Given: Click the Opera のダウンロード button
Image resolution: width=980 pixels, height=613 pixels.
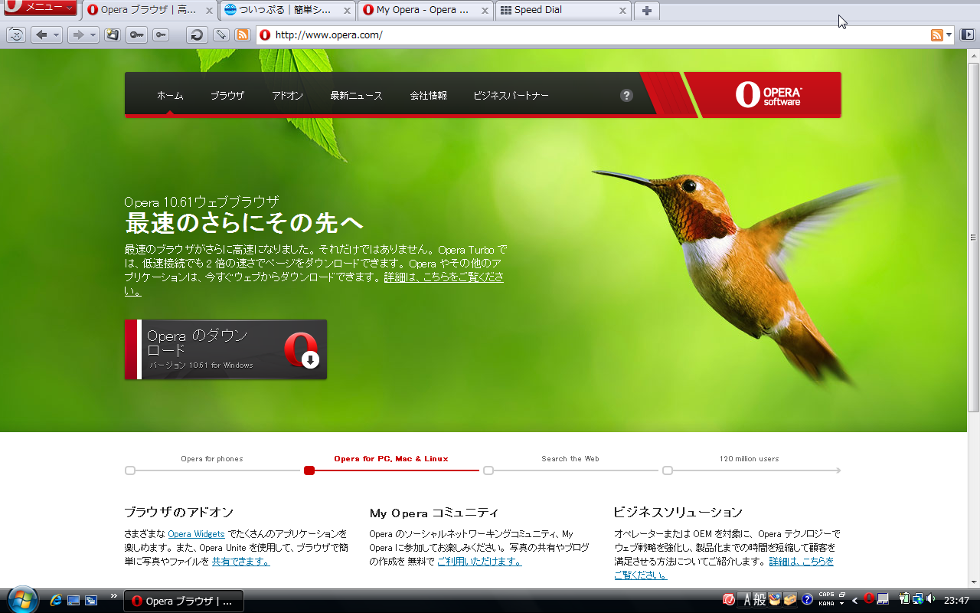Looking at the screenshot, I should (226, 349).
